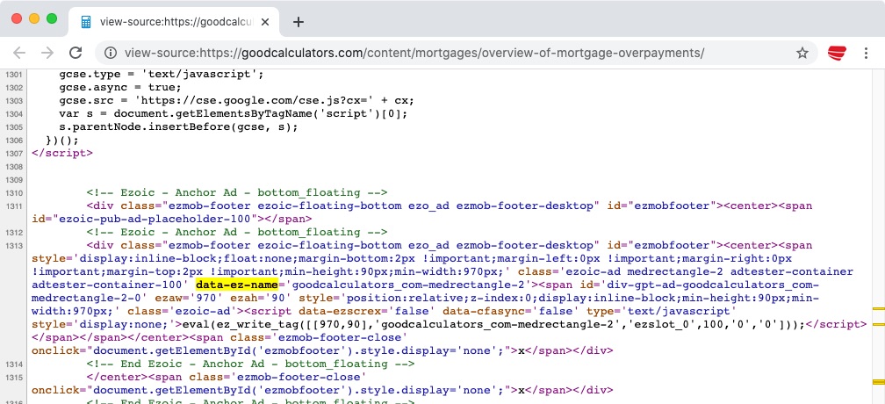Open Chrome's three-dot menu
The height and width of the screenshot is (404, 885).
[866, 53]
